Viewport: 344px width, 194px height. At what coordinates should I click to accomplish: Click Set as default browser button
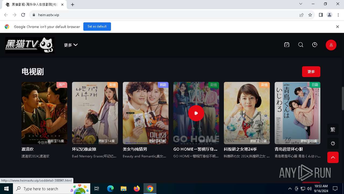[x=97, y=26]
